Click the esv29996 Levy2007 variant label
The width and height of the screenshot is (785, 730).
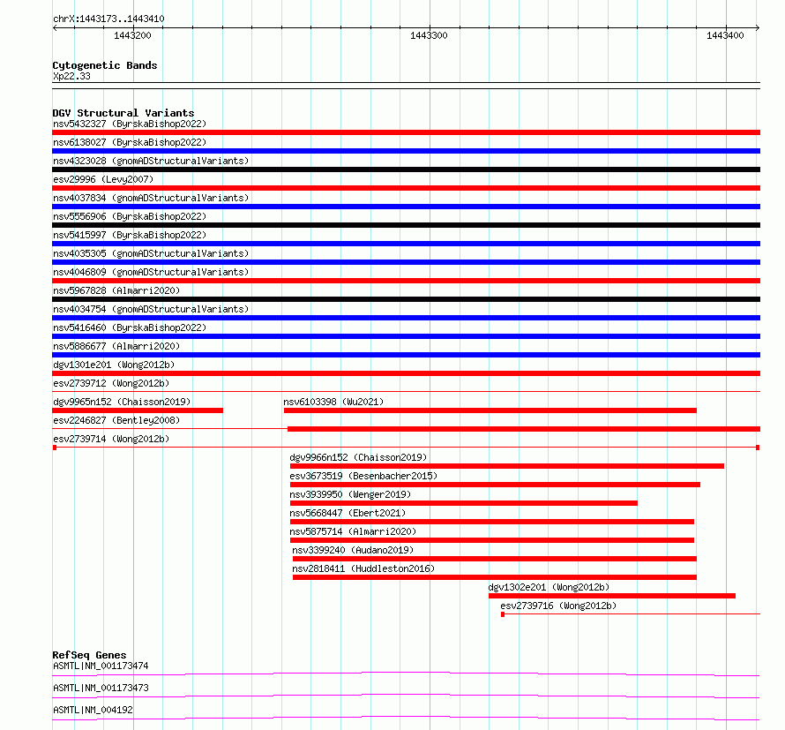point(103,179)
